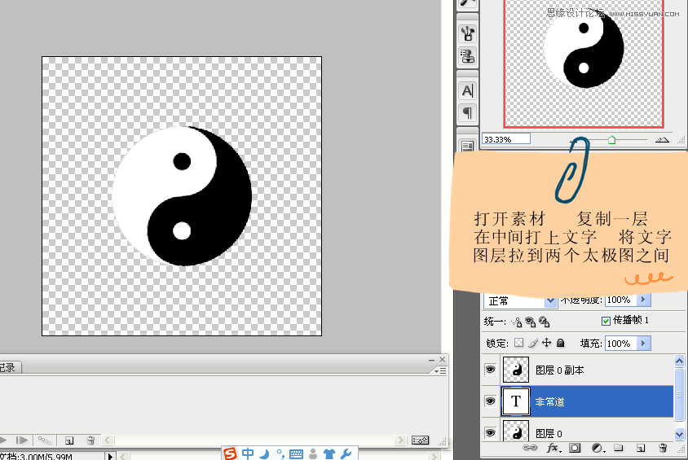Screen dimensions: 688x460
Task: Expand the opacity 100% slider arrow
Action: [644, 300]
